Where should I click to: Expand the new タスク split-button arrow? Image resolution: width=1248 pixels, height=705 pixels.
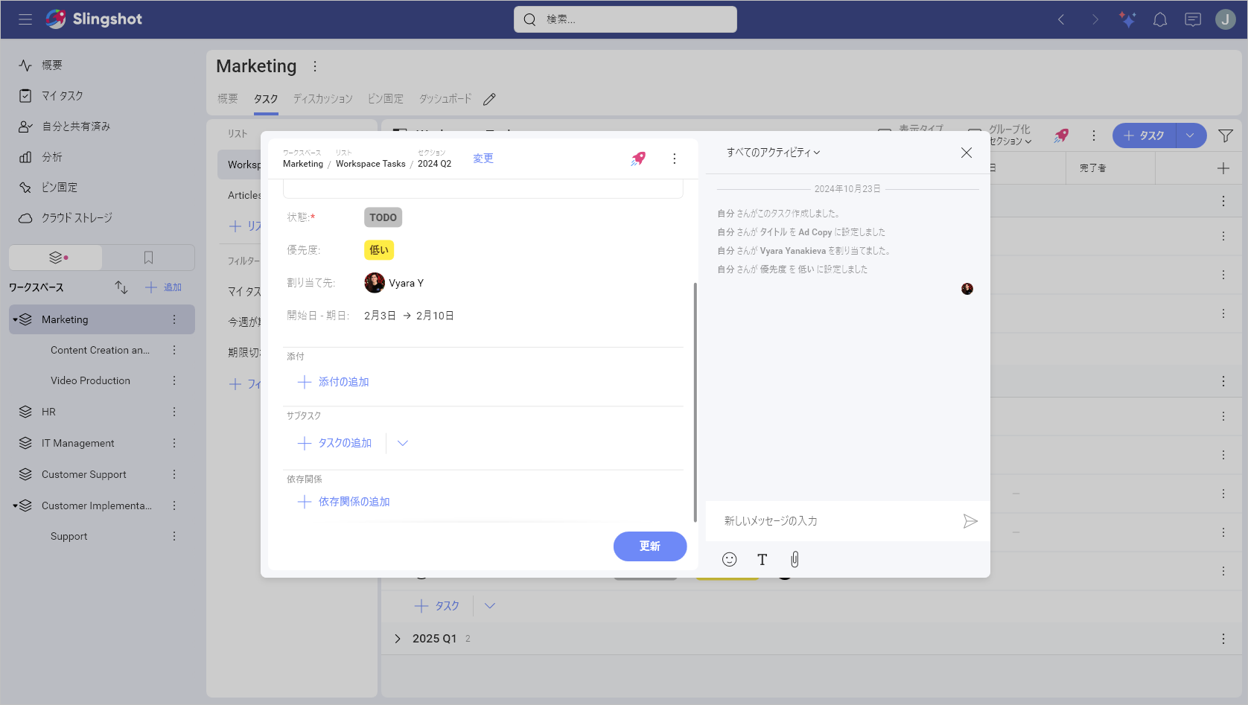click(1191, 135)
